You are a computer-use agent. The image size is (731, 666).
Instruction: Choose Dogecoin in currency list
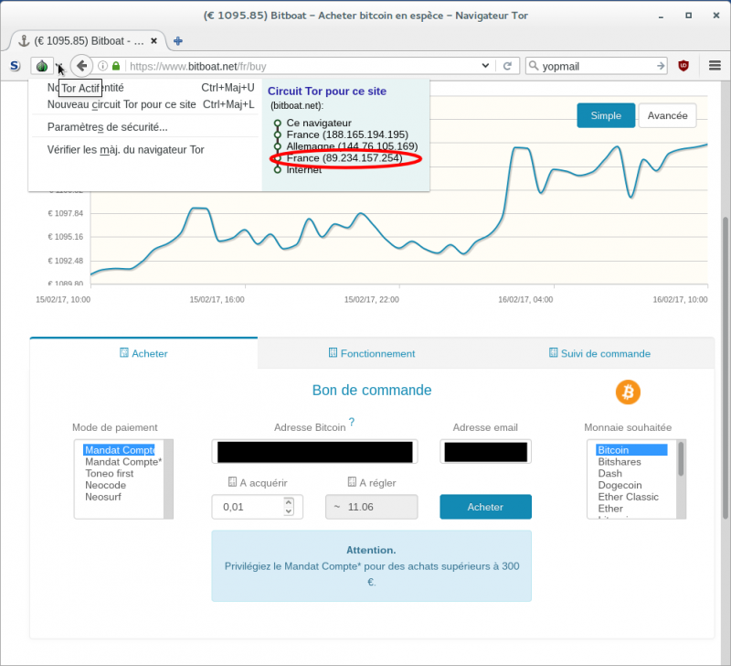pos(620,486)
